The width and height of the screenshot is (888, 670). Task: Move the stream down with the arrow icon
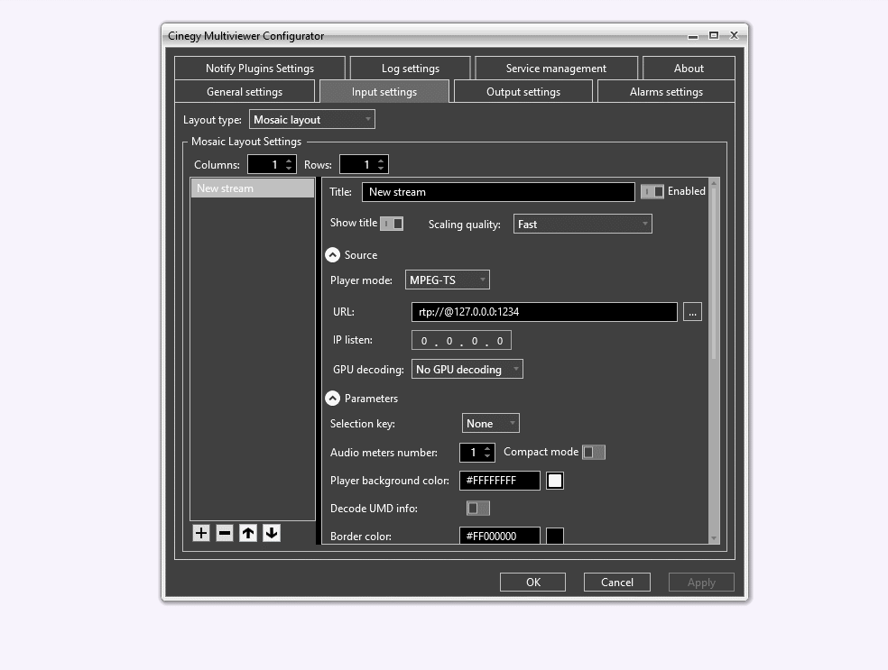click(x=272, y=533)
